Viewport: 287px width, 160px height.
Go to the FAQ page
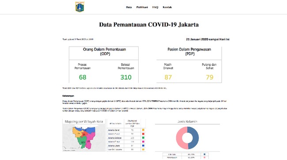[155, 7]
